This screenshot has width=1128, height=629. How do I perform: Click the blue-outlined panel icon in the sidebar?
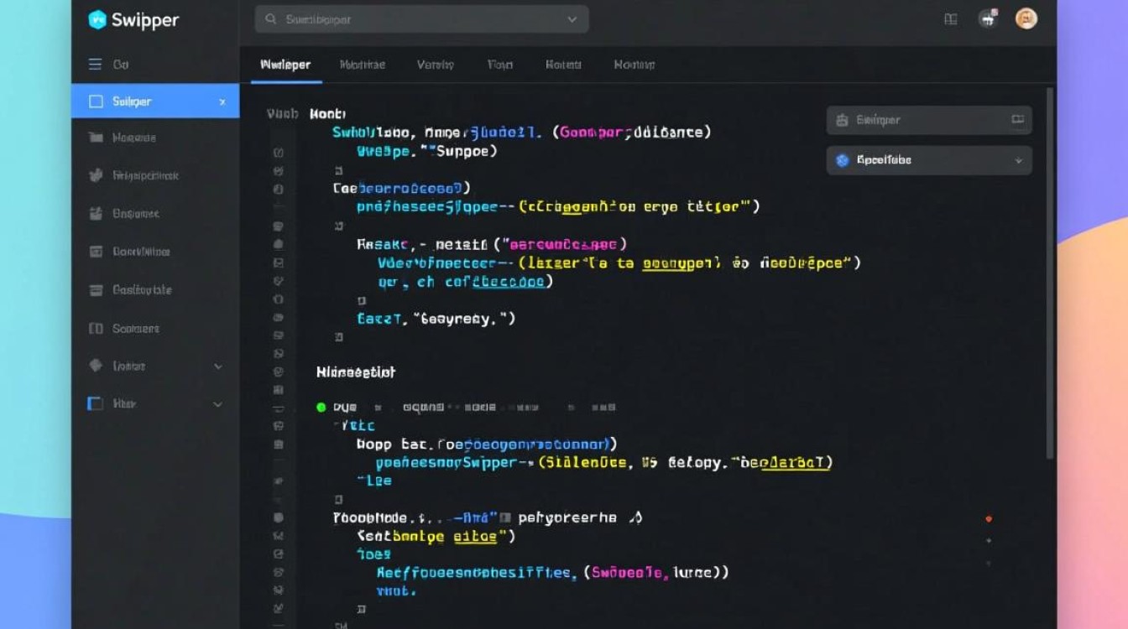[x=96, y=403]
